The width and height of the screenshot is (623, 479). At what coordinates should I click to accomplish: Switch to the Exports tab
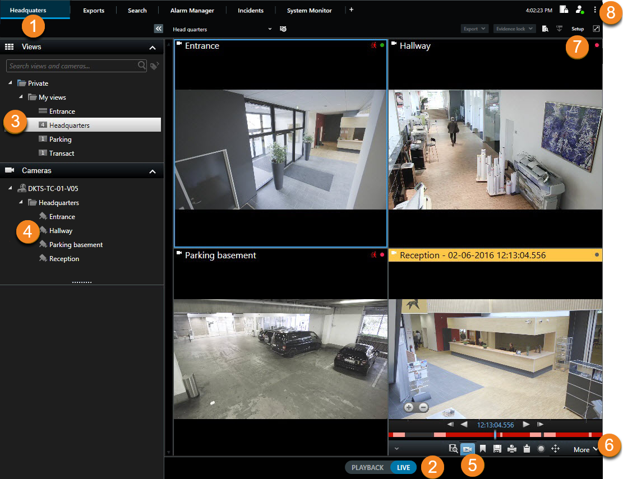[x=94, y=10]
